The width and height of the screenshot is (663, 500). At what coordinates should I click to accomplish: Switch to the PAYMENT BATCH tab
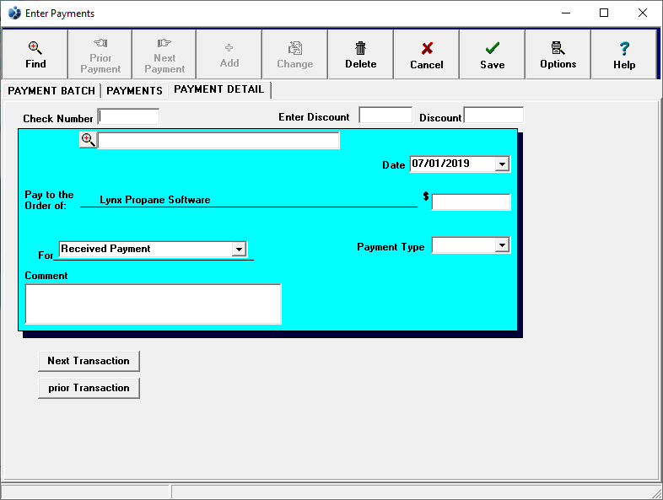pyautogui.click(x=51, y=91)
